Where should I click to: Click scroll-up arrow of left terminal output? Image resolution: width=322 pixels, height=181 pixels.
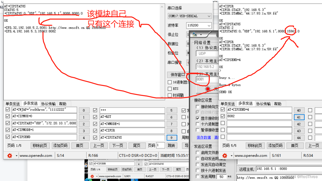162,7
